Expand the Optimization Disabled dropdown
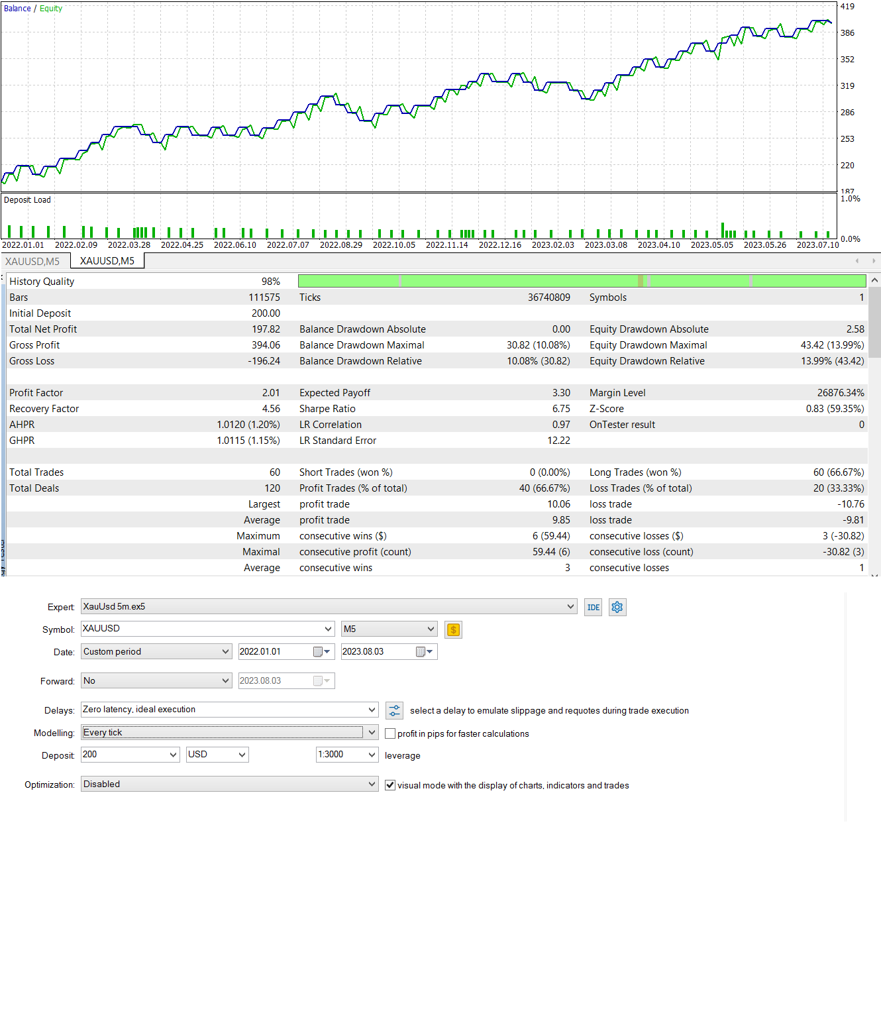The image size is (881, 1019). pyautogui.click(x=372, y=784)
